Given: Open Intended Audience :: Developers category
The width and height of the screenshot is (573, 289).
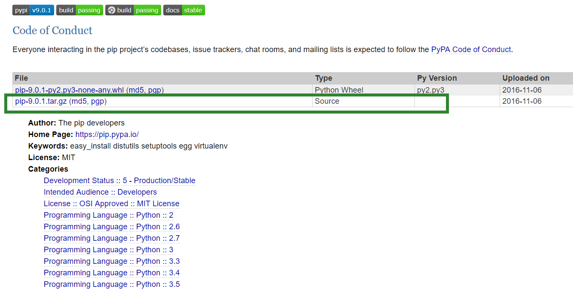Looking at the screenshot, I should pyautogui.click(x=100, y=192).
